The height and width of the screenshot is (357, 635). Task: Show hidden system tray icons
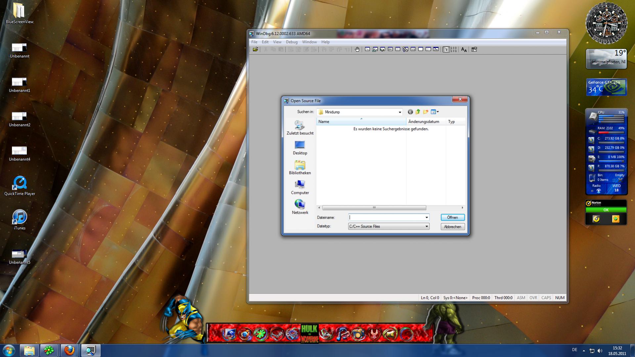[584, 351]
